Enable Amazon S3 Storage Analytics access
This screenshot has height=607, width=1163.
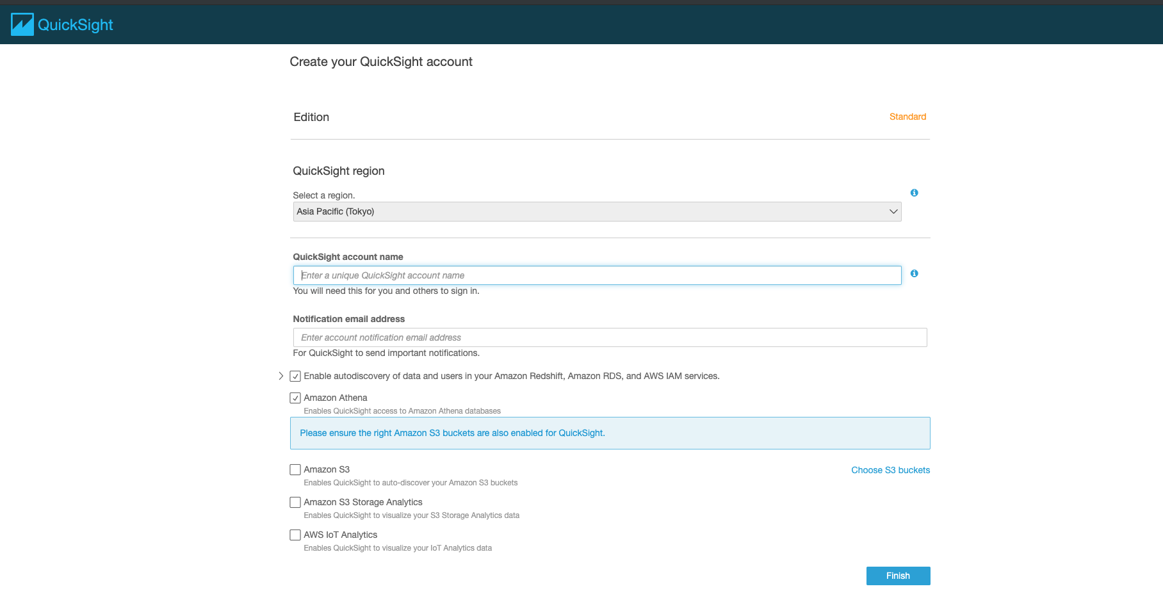tap(295, 502)
